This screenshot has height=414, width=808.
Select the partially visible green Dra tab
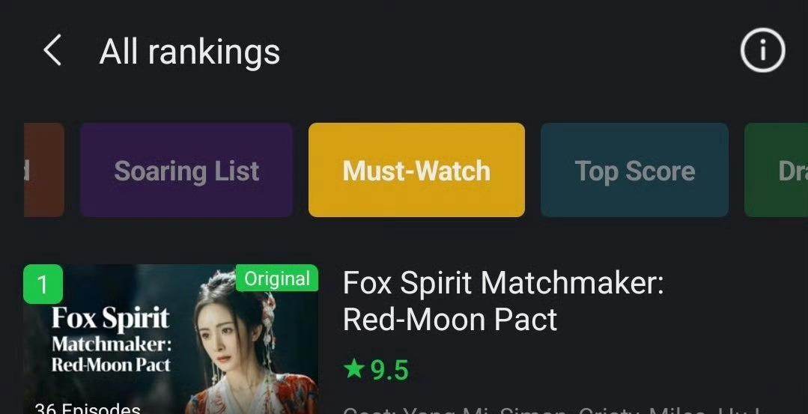[x=776, y=170]
